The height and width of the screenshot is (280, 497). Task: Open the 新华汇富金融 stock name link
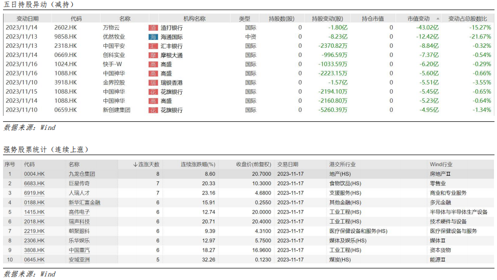(x=84, y=202)
